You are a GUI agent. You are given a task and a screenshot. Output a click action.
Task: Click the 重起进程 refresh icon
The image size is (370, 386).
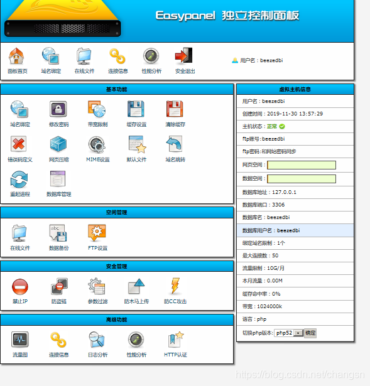point(19,180)
